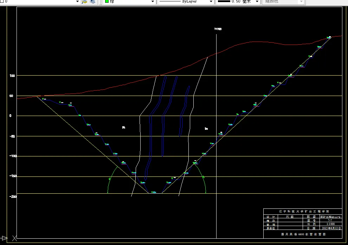
Task: Select the elevation label 50
Action: pyautogui.click(x=11, y=96)
